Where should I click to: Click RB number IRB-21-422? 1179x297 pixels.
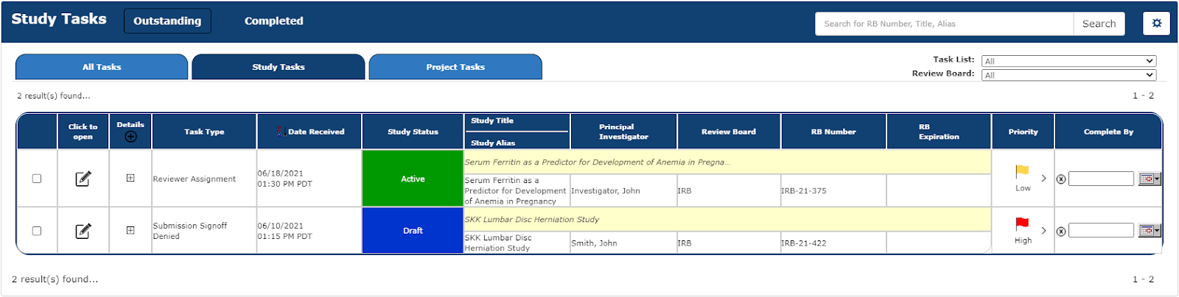[804, 243]
